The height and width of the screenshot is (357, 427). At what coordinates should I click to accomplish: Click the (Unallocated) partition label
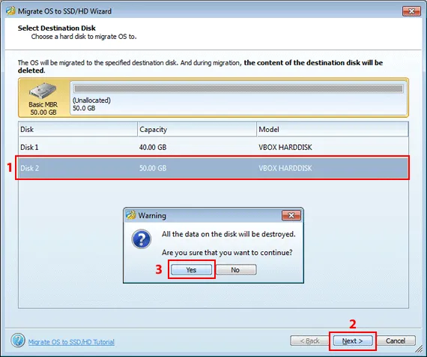tap(91, 100)
